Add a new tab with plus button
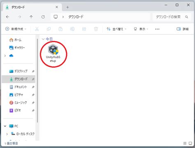This screenshot has width=195, height=148. (67, 7)
